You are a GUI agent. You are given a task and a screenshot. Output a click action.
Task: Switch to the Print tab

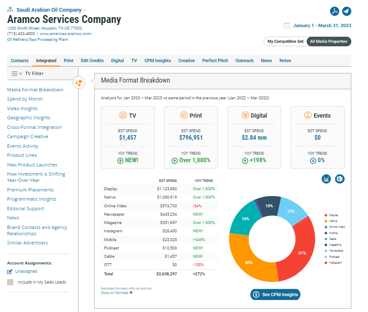click(68, 60)
